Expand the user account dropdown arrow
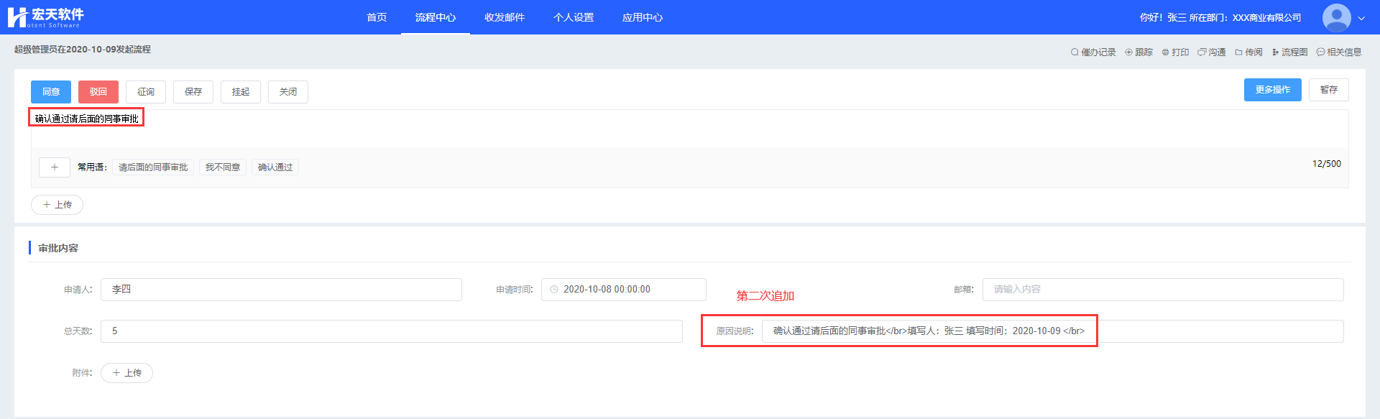The width and height of the screenshot is (1380, 419). (x=1361, y=18)
